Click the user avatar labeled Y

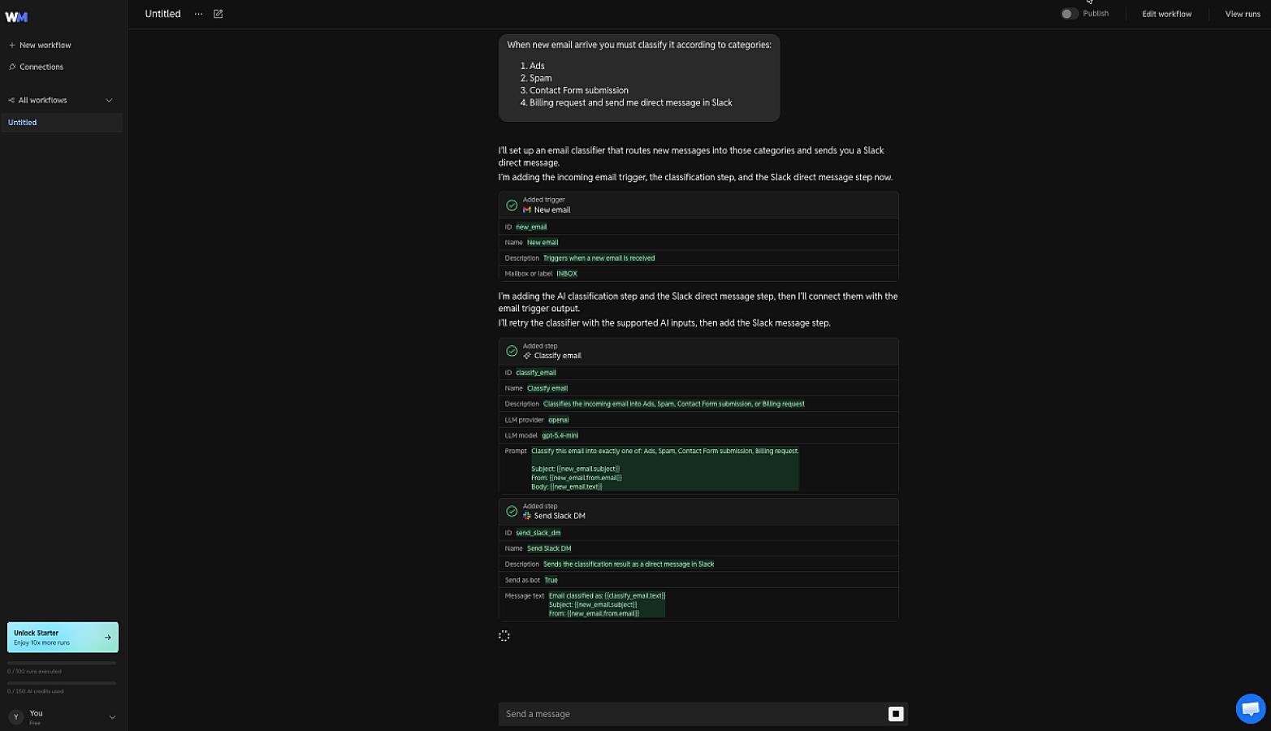tap(15, 716)
